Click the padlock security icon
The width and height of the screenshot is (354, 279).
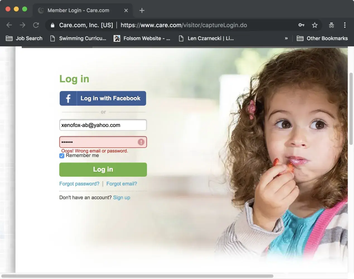pyautogui.click(x=52, y=25)
